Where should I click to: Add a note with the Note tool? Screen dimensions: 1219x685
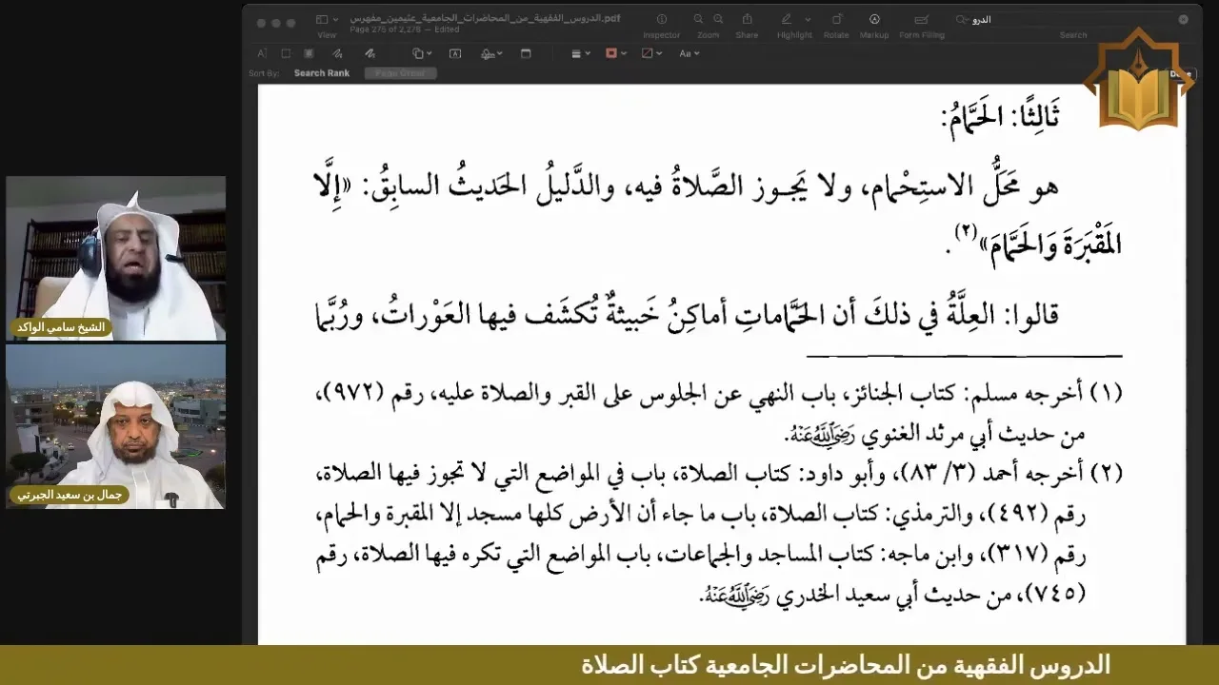[525, 54]
